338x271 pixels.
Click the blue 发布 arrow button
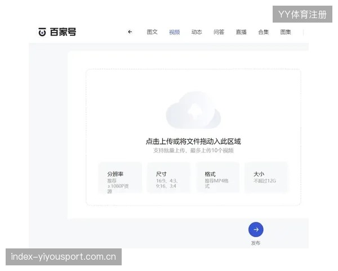pyautogui.click(x=256, y=230)
